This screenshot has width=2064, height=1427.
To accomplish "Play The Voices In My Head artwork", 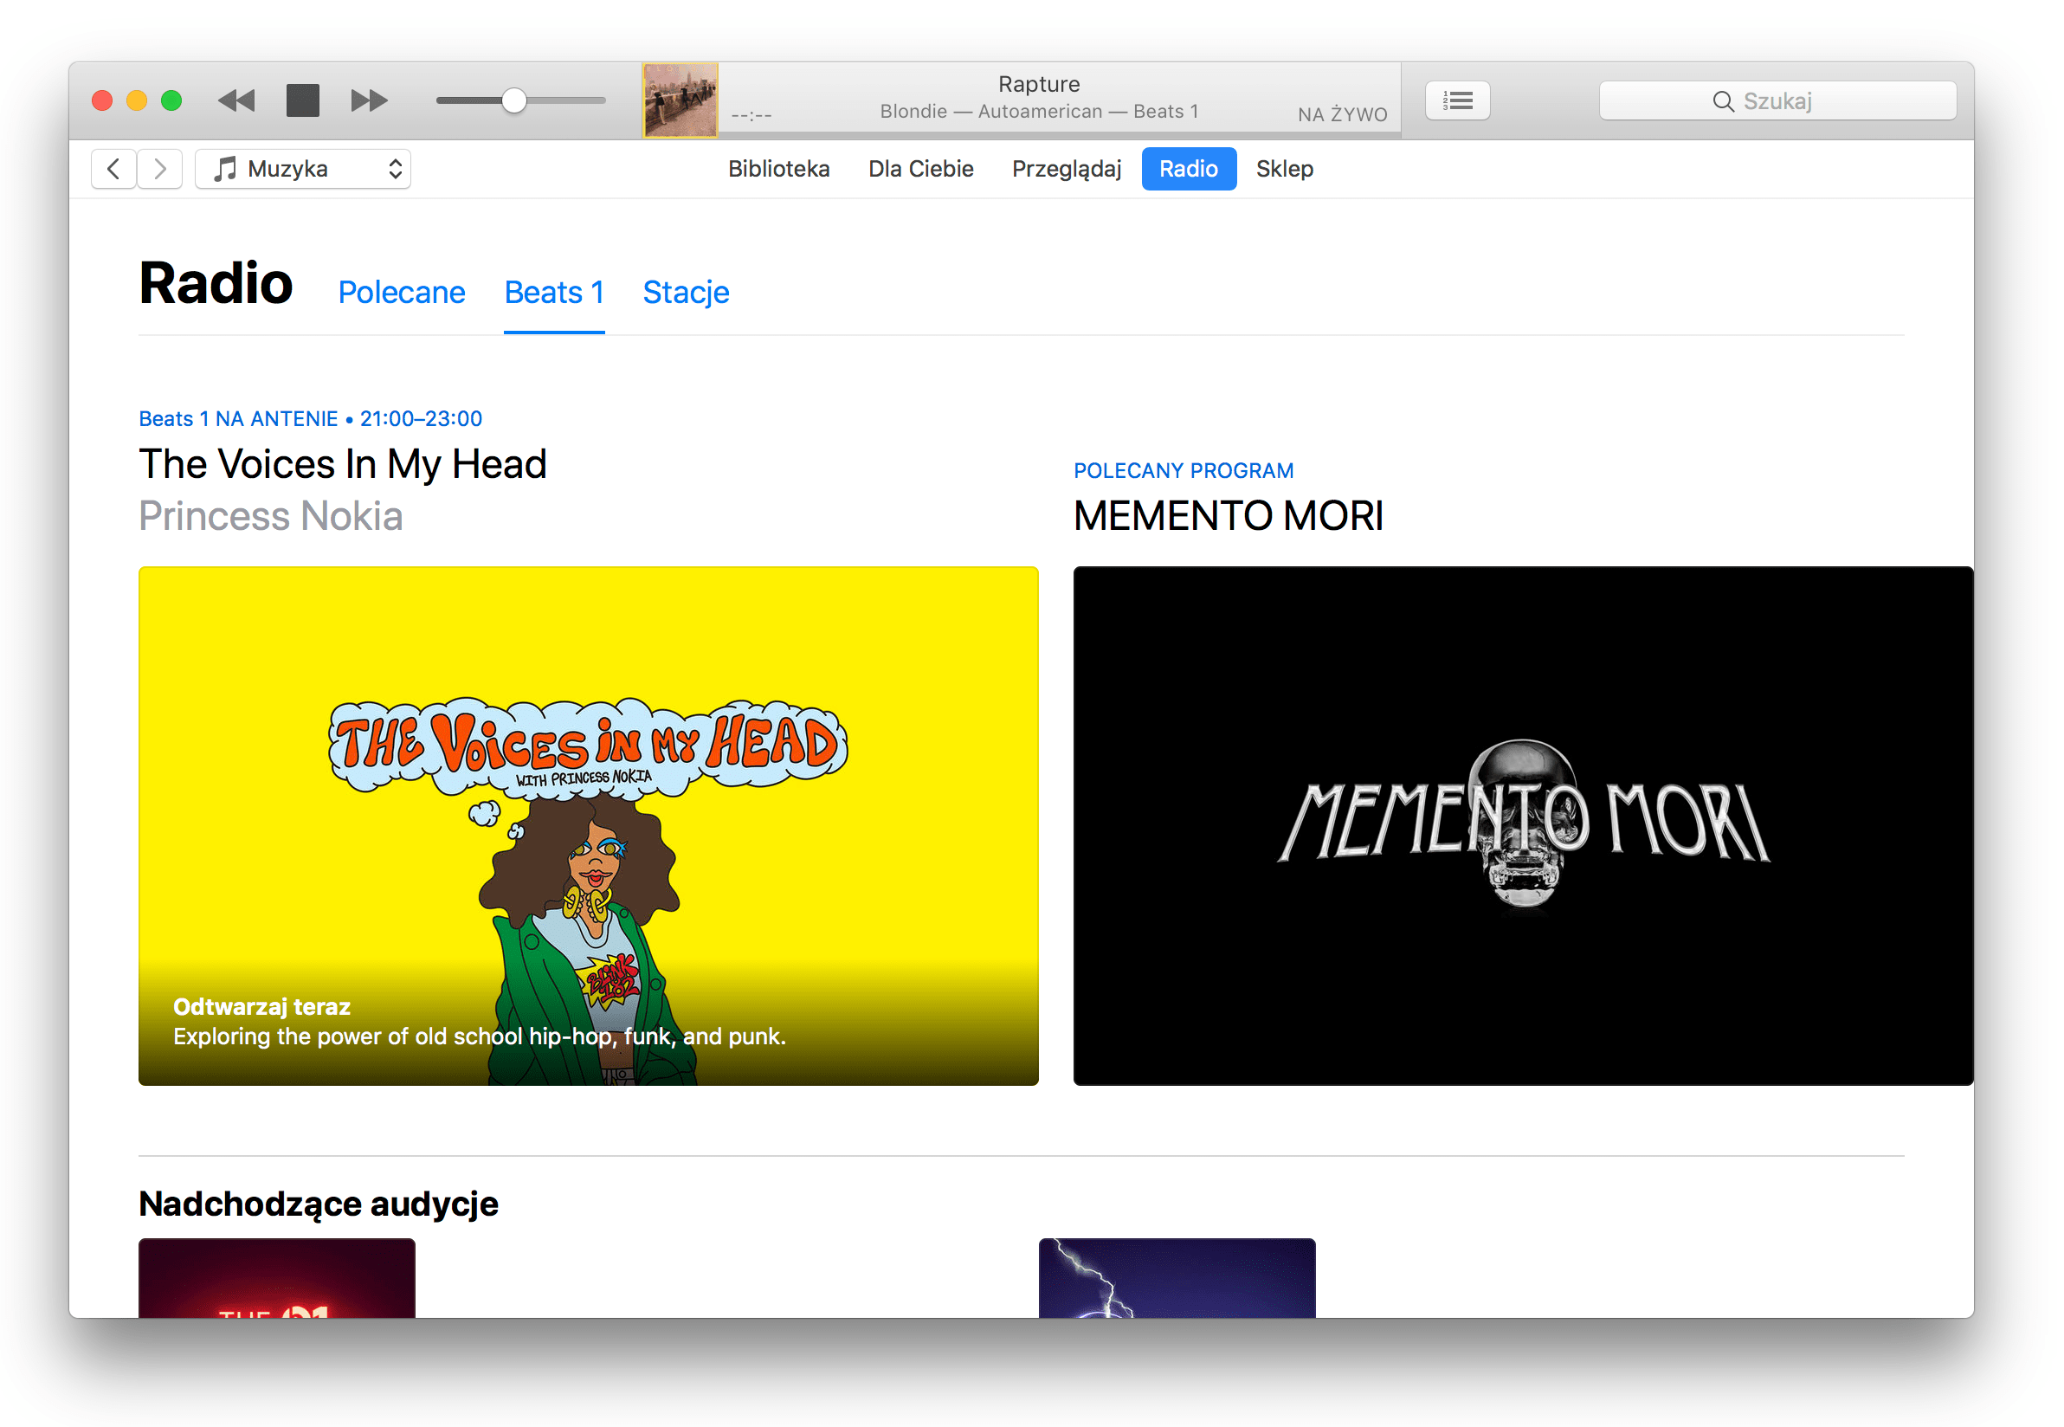I will coord(588,825).
